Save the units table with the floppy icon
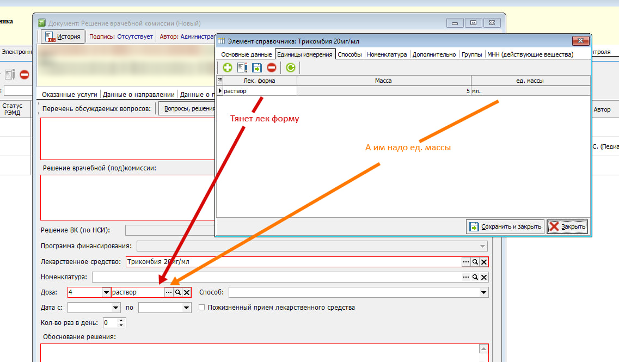The width and height of the screenshot is (619, 362). pyautogui.click(x=257, y=68)
